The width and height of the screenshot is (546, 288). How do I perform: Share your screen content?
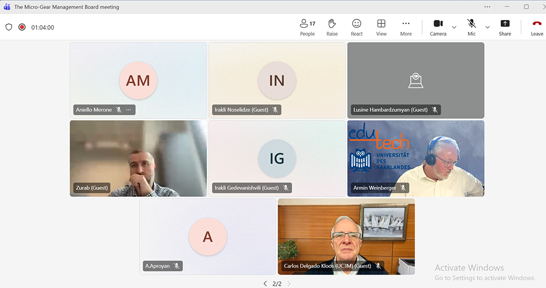click(504, 27)
